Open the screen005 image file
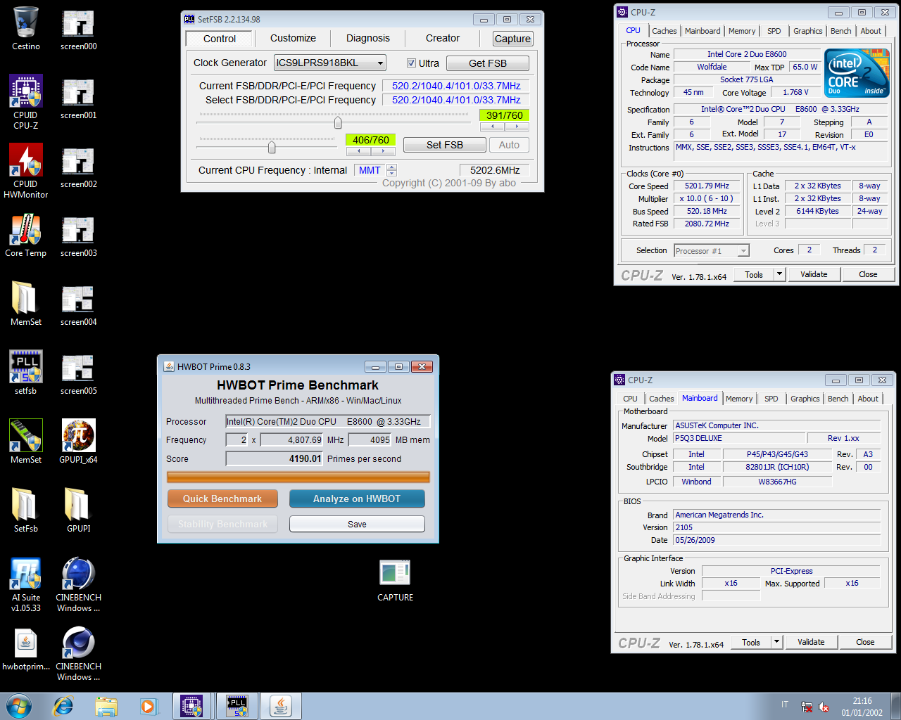 [79, 373]
